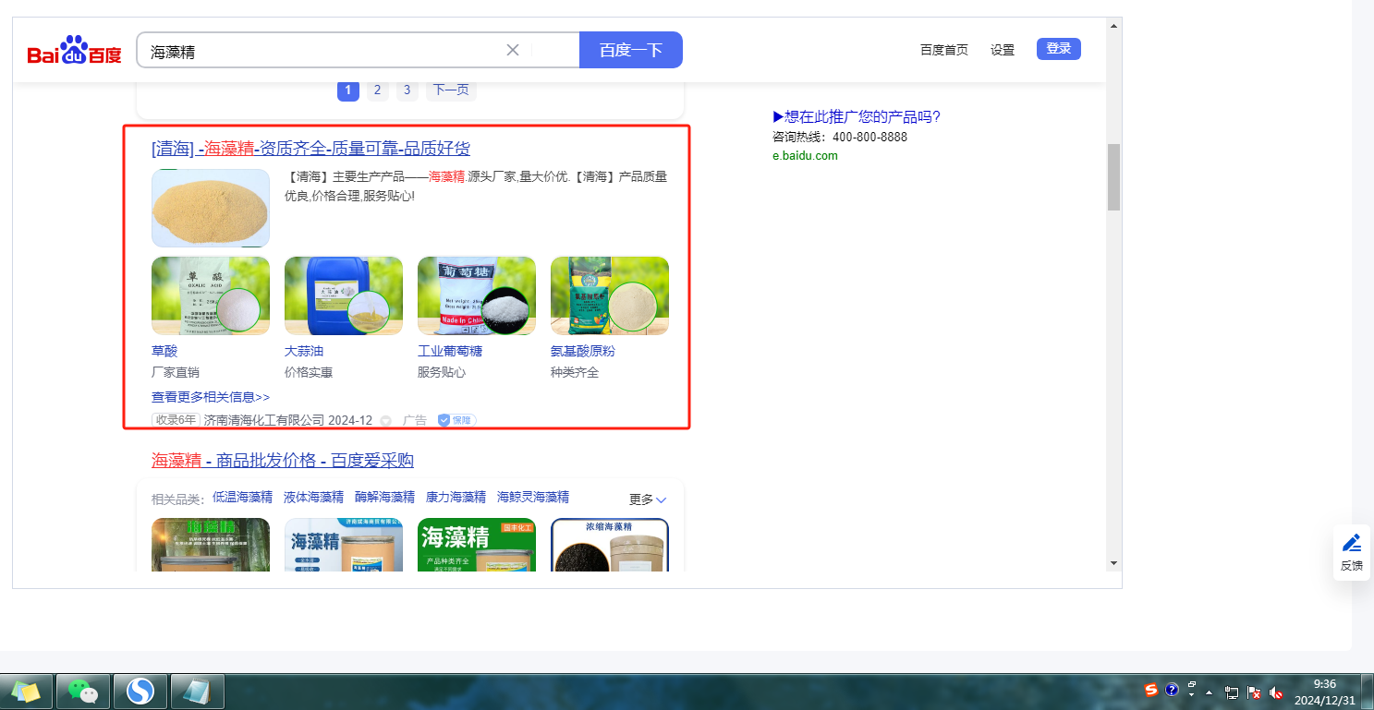Click the Baidu logo
The width and height of the screenshot is (1374, 710).
74,51
